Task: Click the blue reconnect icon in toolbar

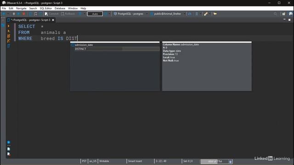Action: click(x=18, y=14)
